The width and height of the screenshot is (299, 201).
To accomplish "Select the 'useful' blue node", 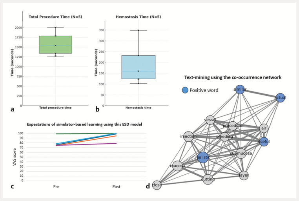I will coord(264,142).
